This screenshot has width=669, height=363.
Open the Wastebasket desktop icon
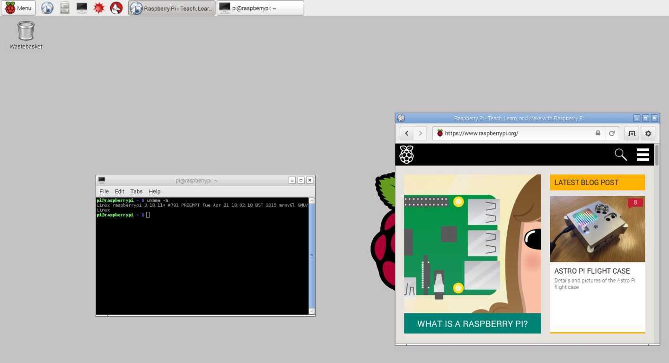click(x=26, y=35)
